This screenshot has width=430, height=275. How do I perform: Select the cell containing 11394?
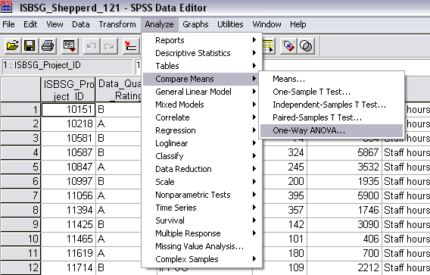click(x=68, y=210)
